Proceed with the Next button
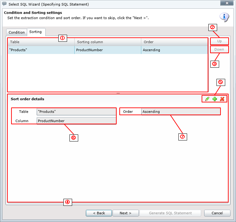This screenshot has width=236, height=222. pos(125,213)
